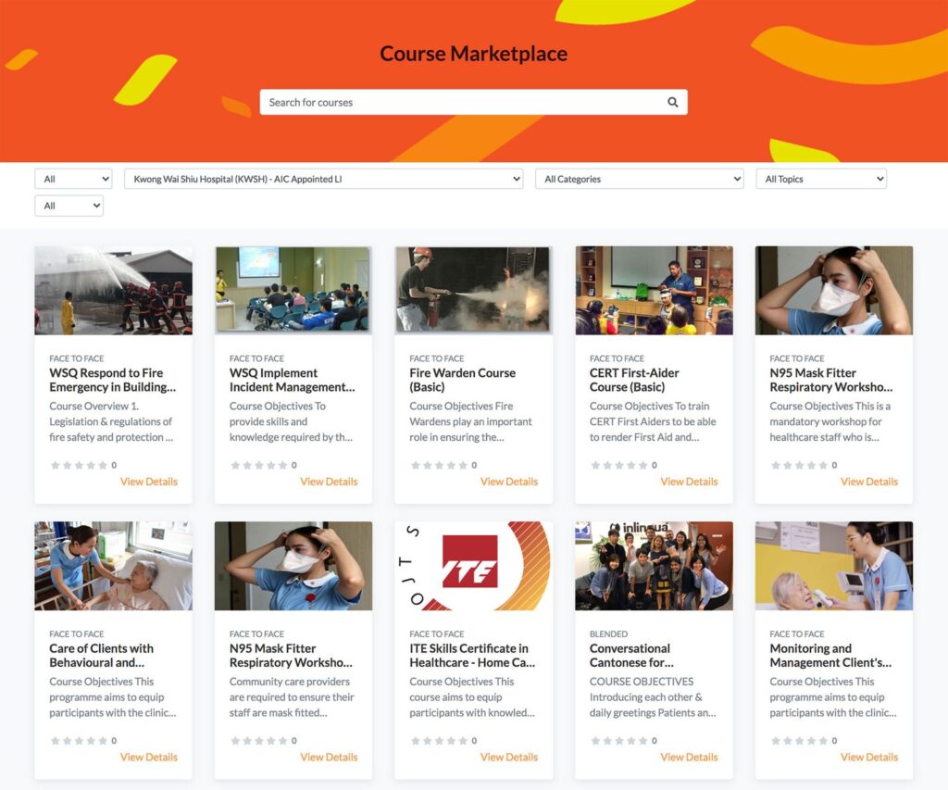The width and height of the screenshot is (948, 790).
Task: Open ITE logo course thumbnail
Action: 473,566
